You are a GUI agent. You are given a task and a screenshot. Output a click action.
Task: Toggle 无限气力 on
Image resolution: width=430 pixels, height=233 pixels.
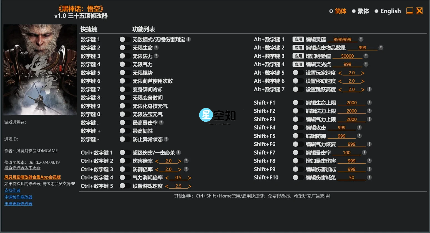click(125, 64)
